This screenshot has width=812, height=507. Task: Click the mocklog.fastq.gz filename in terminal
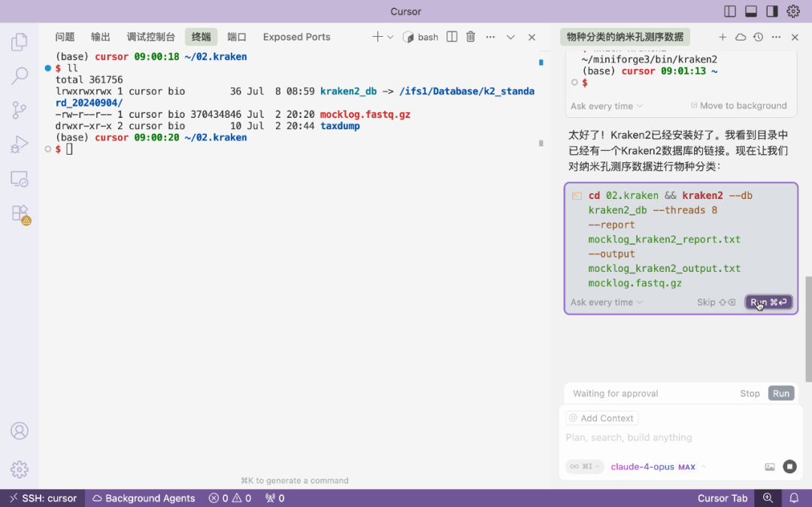(x=365, y=114)
